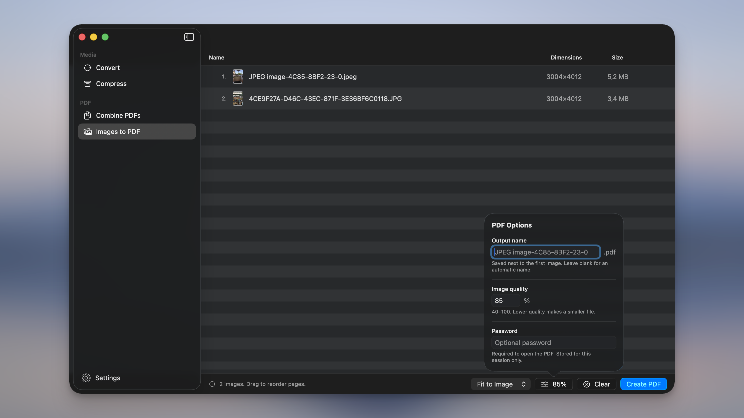Select row 4CE9F27A-D46C-43EC-871F-3E36BF6C0118.JPG
The image size is (744, 418).
tap(438, 98)
